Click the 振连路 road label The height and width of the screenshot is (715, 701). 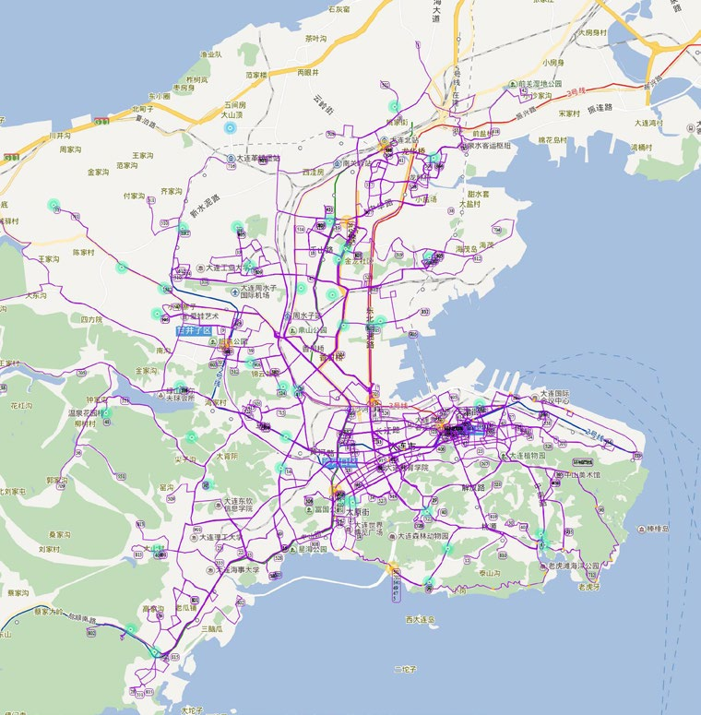[x=600, y=108]
